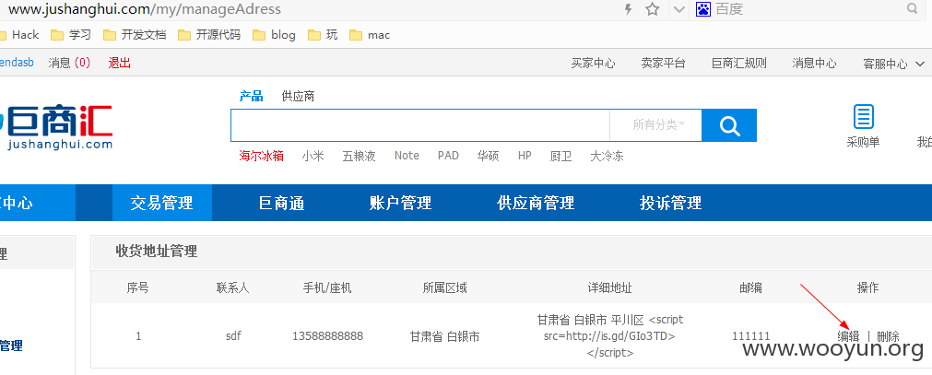932x375 pixels.
Task: Switch to the 产品 search tab
Action: tap(251, 96)
